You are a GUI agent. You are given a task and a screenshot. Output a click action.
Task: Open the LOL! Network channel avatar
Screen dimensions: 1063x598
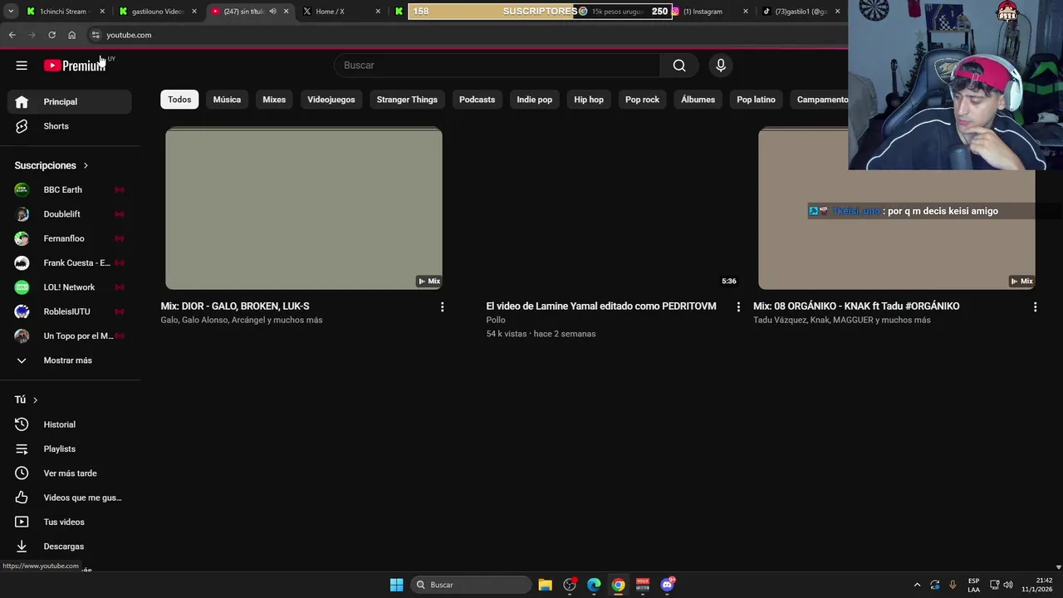(x=22, y=287)
